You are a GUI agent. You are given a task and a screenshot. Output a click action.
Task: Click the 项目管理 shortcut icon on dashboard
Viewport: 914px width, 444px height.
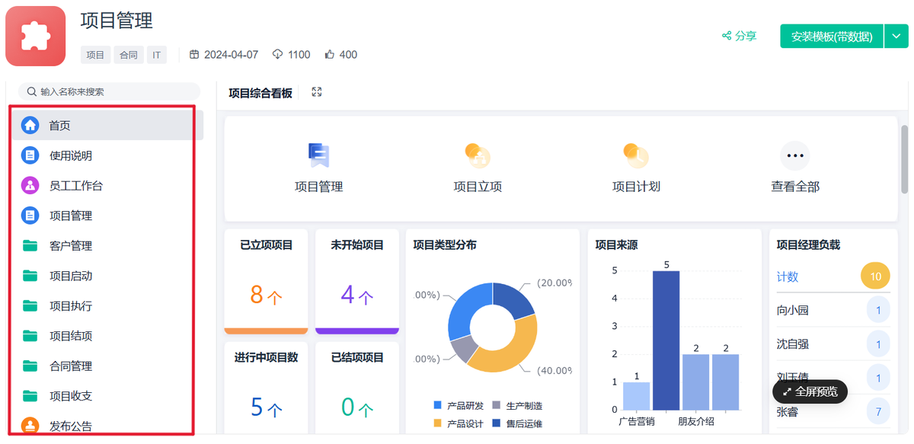[x=318, y=155]
